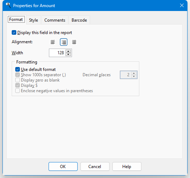Click the Cancel button

[x=95, y=167]
